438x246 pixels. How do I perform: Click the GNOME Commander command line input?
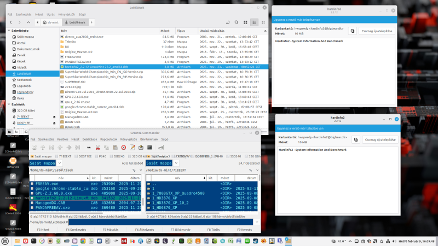(160, 222)
